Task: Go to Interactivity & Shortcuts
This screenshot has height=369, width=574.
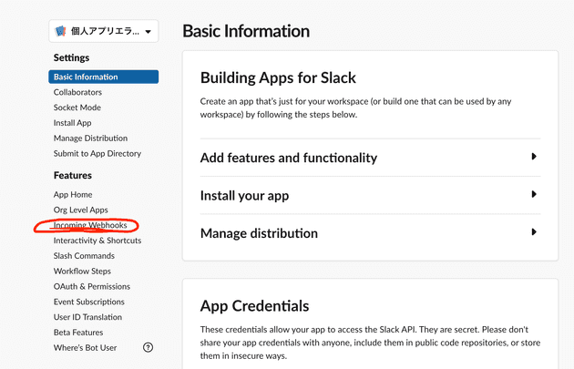Action: [97, 241]
